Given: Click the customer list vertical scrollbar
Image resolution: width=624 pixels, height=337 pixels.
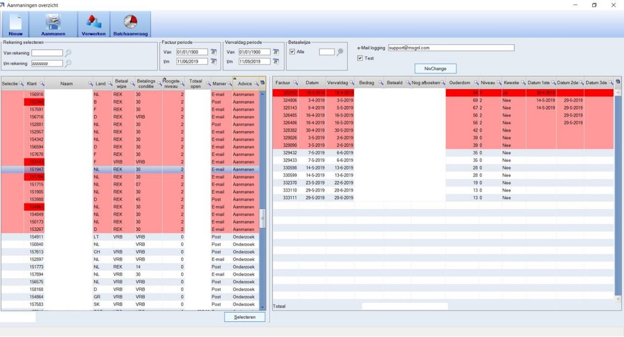Looking at the screenshot, I should (x=263, y=200).
